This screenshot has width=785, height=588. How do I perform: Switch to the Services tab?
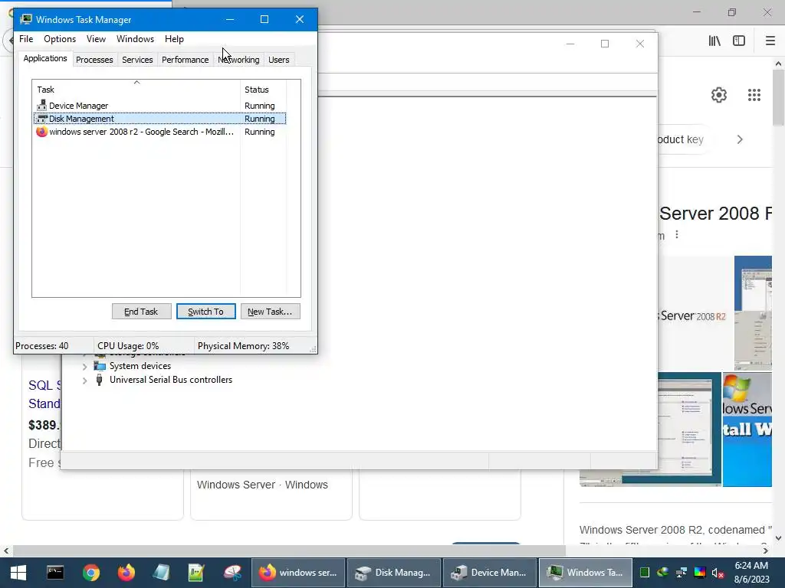point(137,60)
